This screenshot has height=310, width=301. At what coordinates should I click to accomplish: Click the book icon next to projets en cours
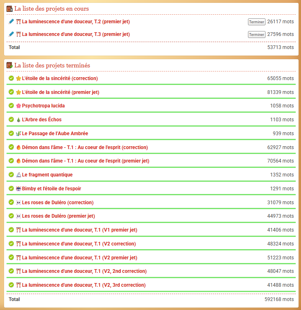click(x=10, y=9)
